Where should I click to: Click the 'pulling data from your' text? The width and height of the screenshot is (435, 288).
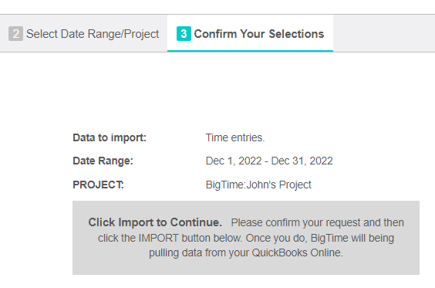point(199,253)
